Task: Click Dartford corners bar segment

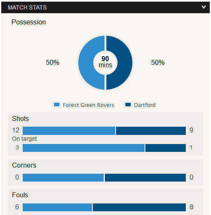Action: point(145,177)
